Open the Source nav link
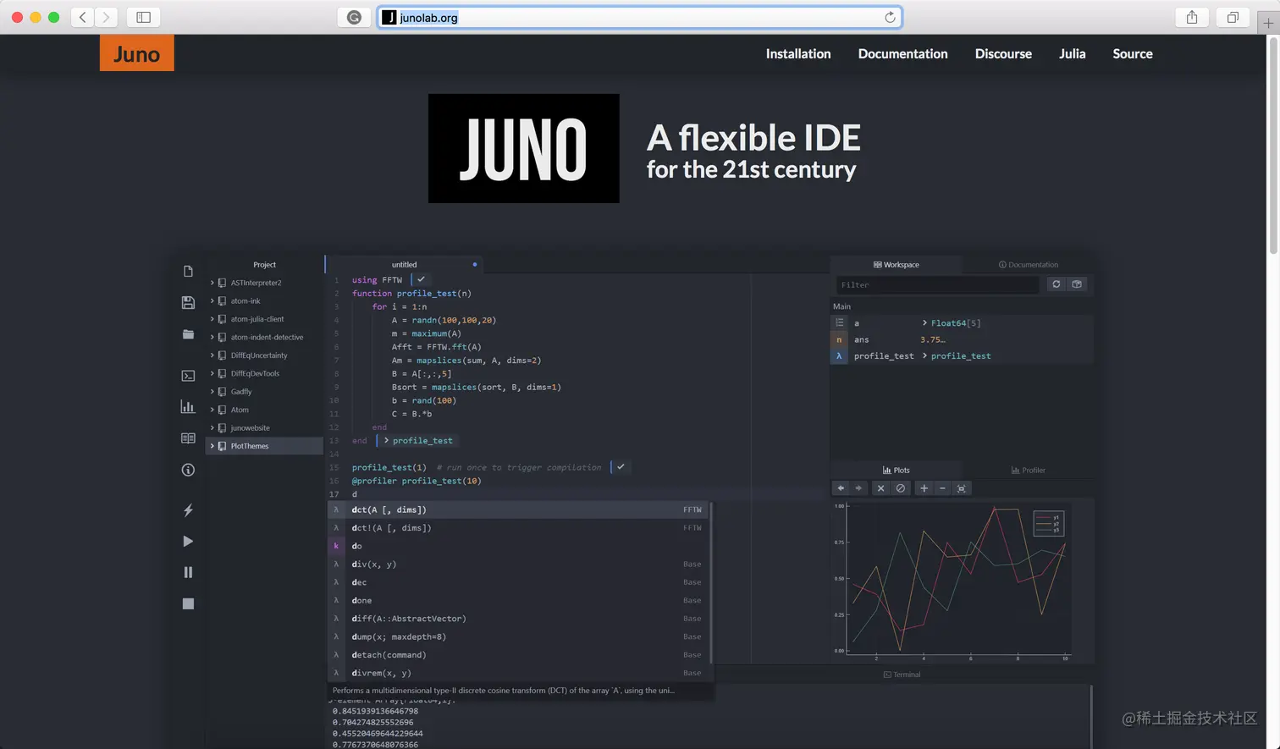Image resolution: width=1280 pixels, height=749 pixels. 1133,53
